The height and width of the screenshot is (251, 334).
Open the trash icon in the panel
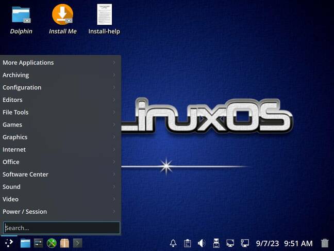[x=325, y=243]
